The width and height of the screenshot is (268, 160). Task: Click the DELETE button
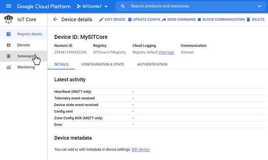[x=255, y=19]
